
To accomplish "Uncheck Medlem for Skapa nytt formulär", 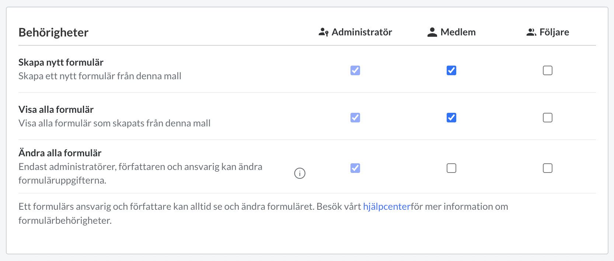I will tap(451, 70).
